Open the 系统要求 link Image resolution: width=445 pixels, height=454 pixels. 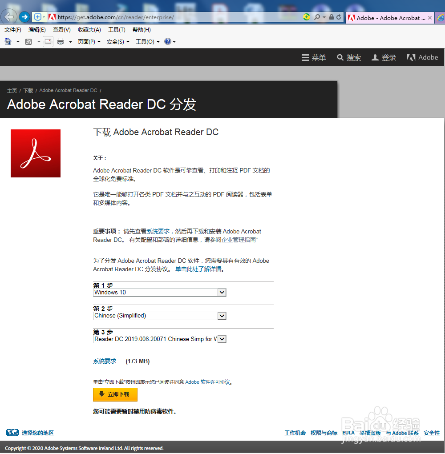105,361
